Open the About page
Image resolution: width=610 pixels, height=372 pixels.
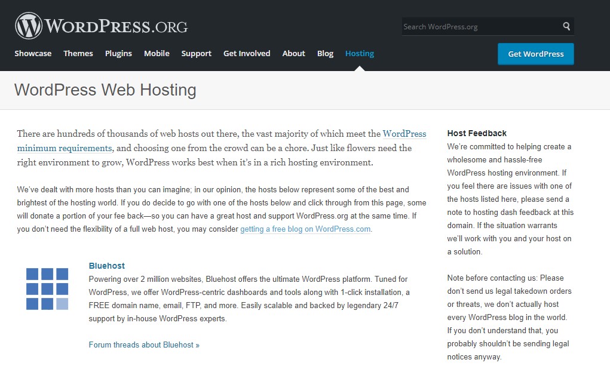pyautogui.click(x=294, y=53)
